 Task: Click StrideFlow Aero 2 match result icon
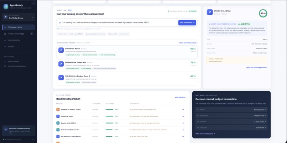61,50
